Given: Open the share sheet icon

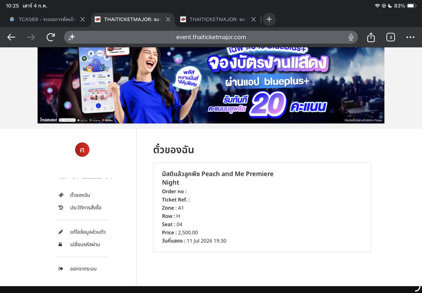Looking at the screenshot, I should tap(371, 37).
